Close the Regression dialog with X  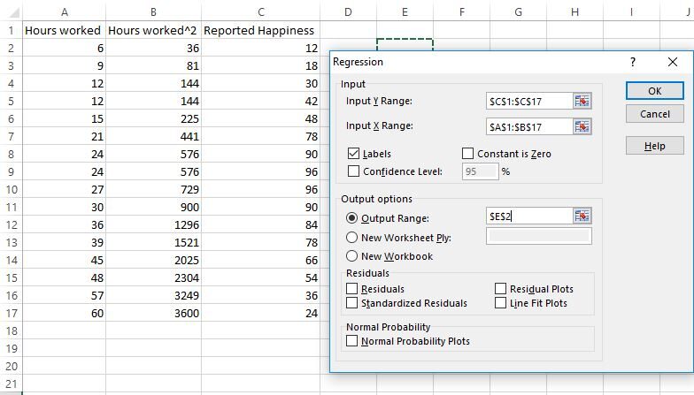click(673, 62)
